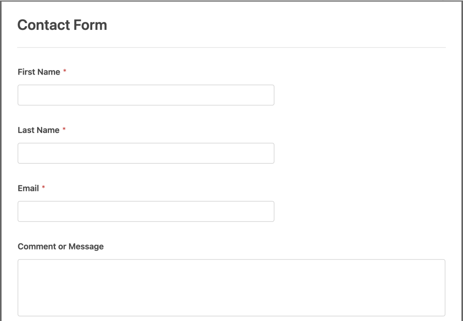This screenshot has width=463, height=321.
Task: Click the Comment or Message text area
Action: click(x=231, y=287)
